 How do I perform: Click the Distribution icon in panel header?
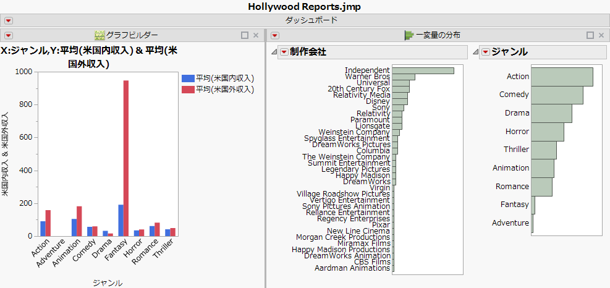[x=409, y=35]
